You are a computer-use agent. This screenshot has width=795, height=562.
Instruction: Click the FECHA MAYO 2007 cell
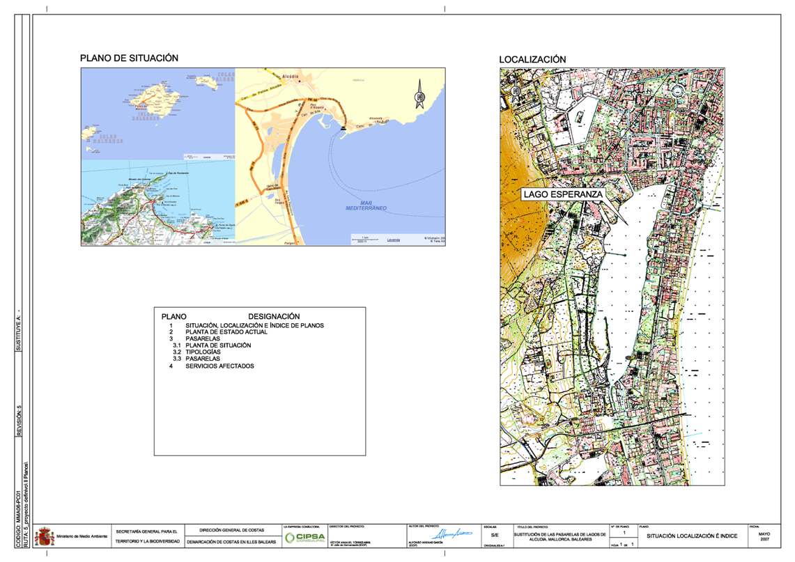pyautogui.click(x=765, y=535)
